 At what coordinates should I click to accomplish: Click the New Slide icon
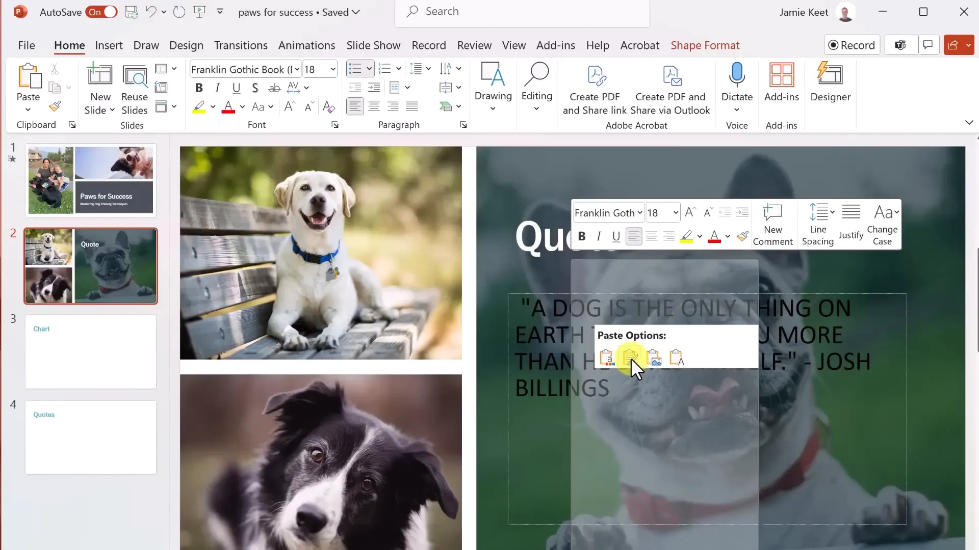coord(100,75)
